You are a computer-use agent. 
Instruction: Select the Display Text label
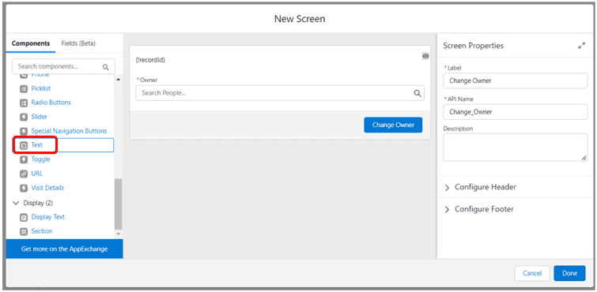click(x=48, y=217)
